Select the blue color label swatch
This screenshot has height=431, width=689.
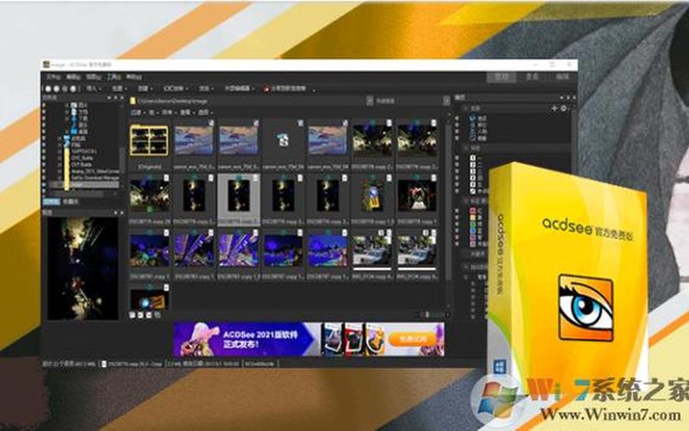click(473, 231)
